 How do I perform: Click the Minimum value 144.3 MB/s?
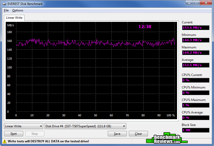click(x=196, y=40)
